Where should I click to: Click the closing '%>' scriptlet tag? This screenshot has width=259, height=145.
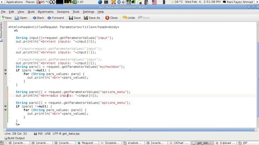pos(18,124)
